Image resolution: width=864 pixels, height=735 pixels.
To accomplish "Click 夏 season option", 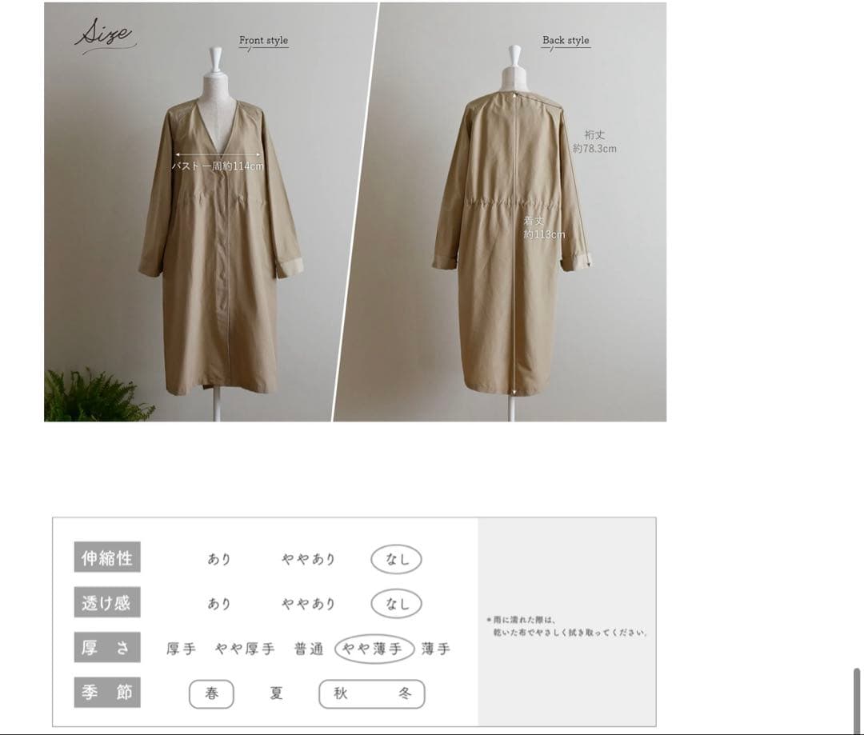I will click(x=277, y=693).
